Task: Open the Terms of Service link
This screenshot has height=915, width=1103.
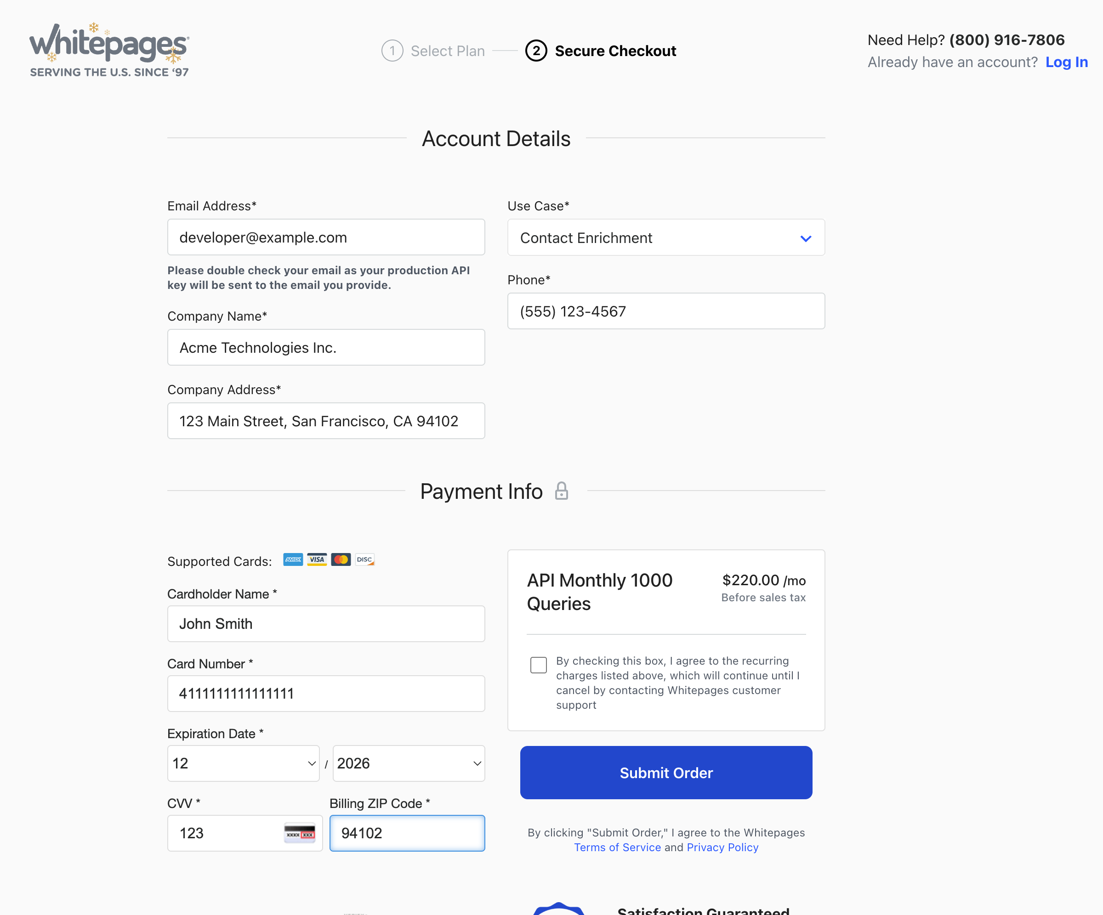Action: click(x=617, y=847)
